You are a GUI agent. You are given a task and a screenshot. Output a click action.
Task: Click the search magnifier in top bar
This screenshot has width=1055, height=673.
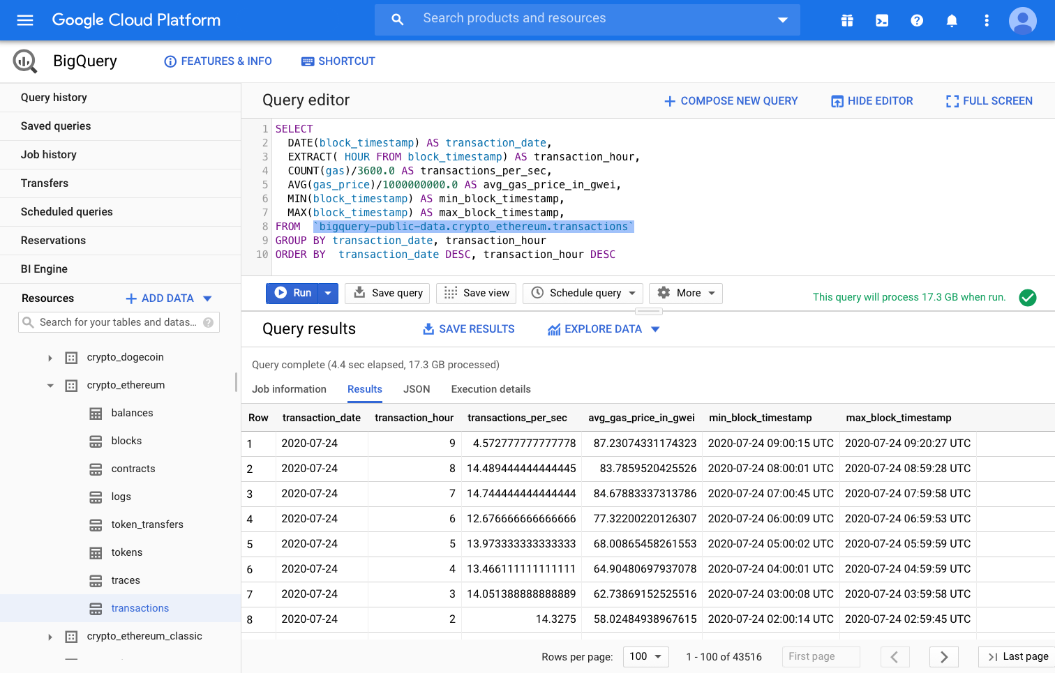(x=398, y=20)
